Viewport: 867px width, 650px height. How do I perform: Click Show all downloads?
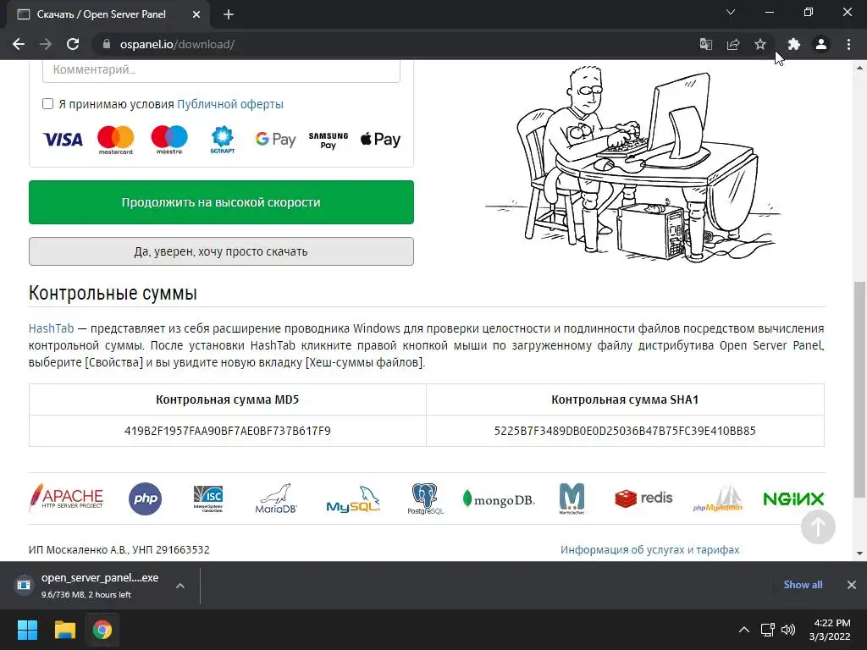(x=803, y=585)
